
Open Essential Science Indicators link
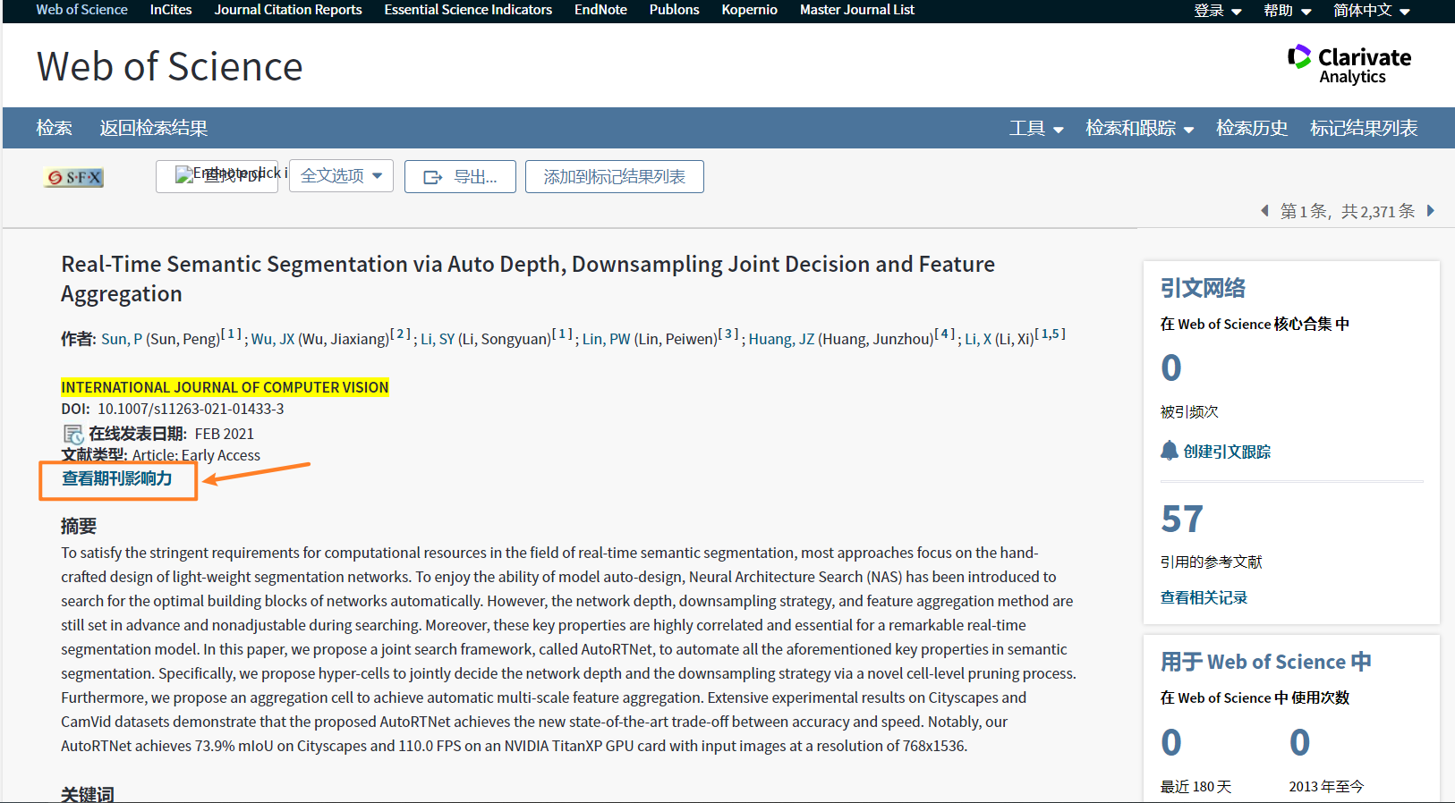coord(468,10)
